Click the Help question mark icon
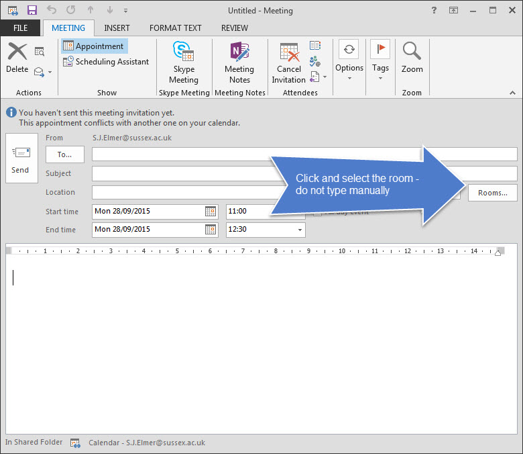523x454 pixels. click(x=434, y=10)
